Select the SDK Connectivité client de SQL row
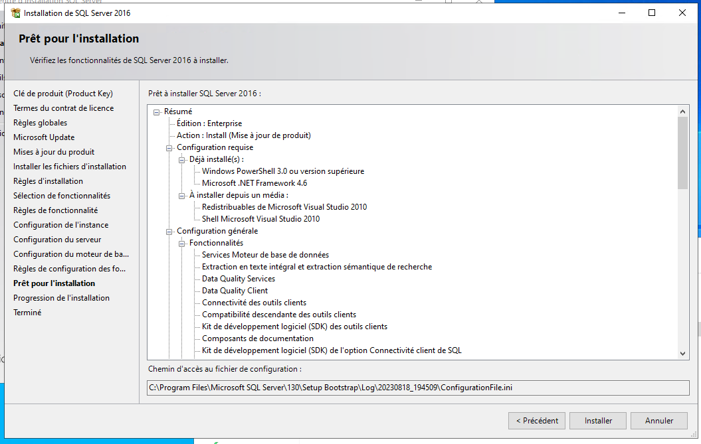This screenshot has height=444, width=701. (x=332, y=350)
